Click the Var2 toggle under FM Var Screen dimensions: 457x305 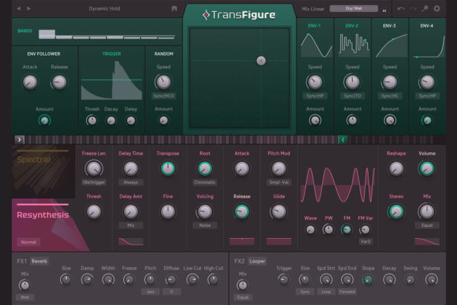(x=365, y=241)
